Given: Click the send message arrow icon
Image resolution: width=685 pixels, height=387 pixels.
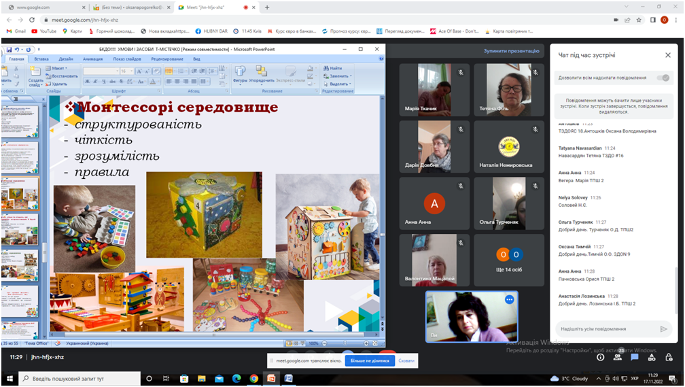Looking at the screenshot, I should coord(663,329).
